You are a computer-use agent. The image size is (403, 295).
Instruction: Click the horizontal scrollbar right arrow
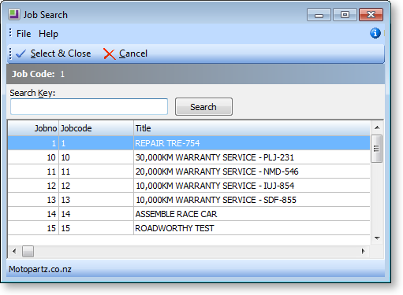(x=363, y=251)
